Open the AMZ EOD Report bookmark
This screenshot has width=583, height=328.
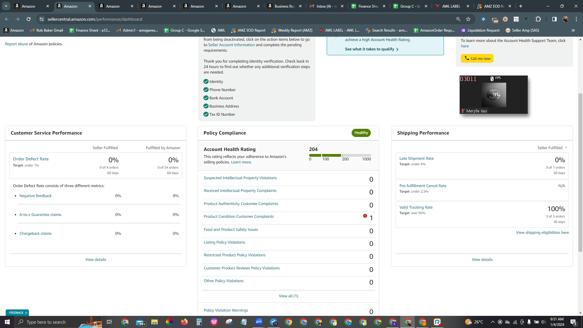(x=248, y=30)
